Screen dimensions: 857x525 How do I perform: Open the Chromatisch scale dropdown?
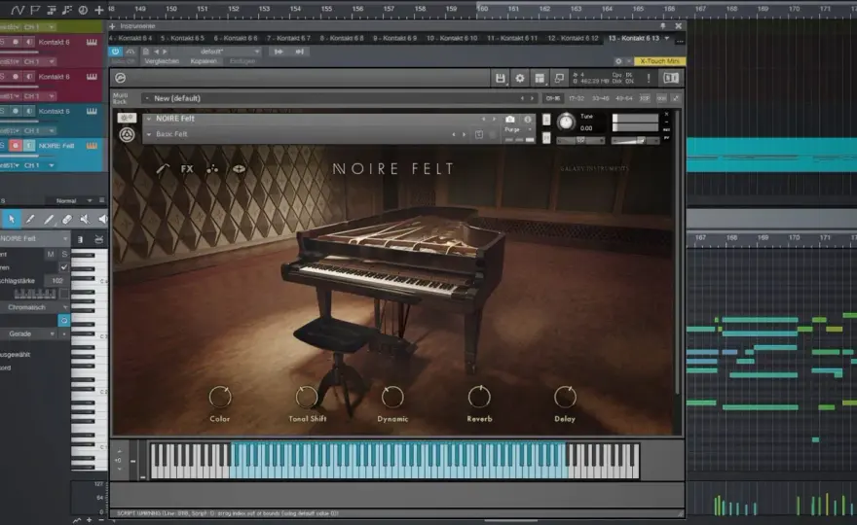click(34, 307)
